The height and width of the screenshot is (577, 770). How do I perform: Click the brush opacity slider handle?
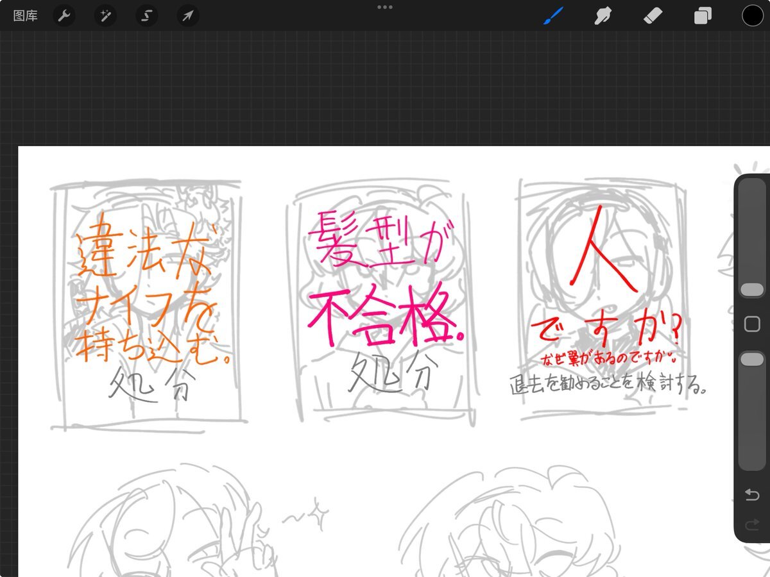click(x=752, y=360)
